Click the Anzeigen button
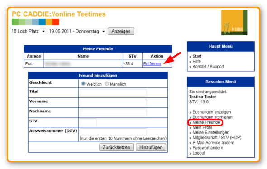The height and width of the screenshot is (169, 267). pyautogui.click(x=121, y=31)
